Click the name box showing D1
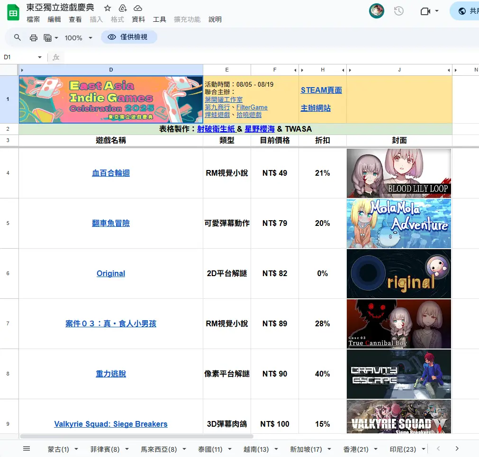The image size is (479, 457). tap(19, 57)
